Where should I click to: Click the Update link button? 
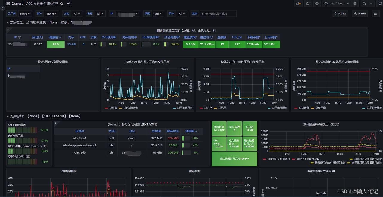click(x=340, y=13)
